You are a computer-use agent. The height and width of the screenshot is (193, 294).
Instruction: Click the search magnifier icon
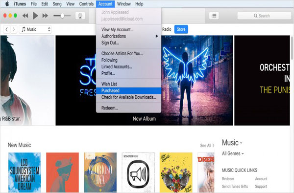[255, 16]
